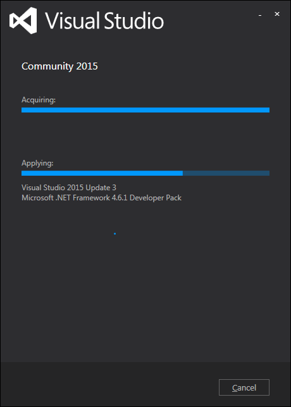
Task: Click the Visual Studio infinity logo icon
Action: pyautogui.click(x=23, y=20)
